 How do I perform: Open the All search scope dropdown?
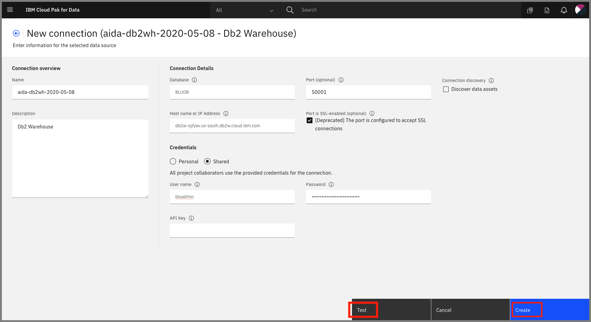pos(245,10)
